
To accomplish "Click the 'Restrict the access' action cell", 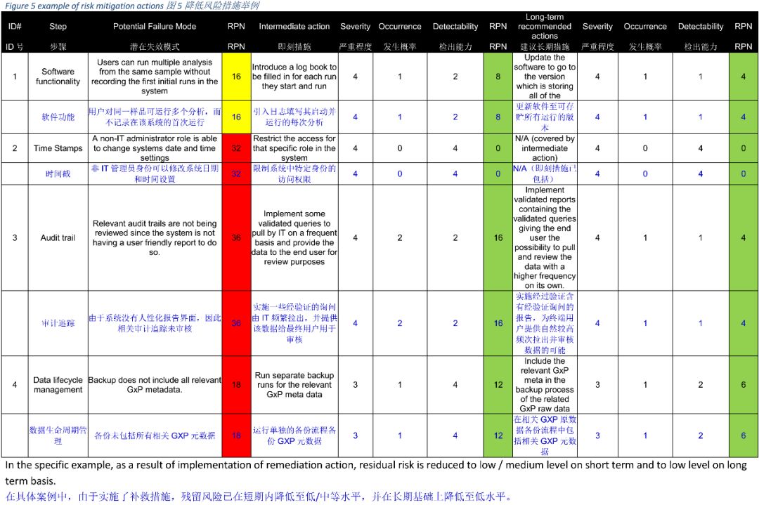I will 294,148.
